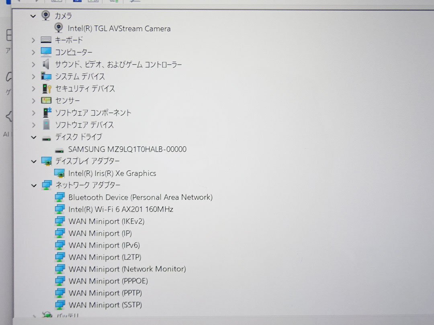Select Bluetooth Device (Personal Area Network)
434x325 pixels.
pos(140,197)
